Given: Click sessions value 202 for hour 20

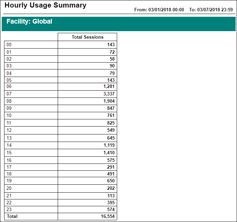Looking at the screenshot, I should [x=111, y=188].
